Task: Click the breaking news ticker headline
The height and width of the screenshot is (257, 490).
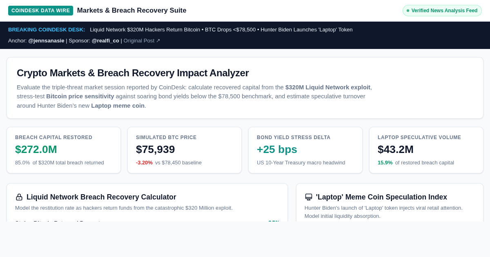Action: [x=221, y=30]
